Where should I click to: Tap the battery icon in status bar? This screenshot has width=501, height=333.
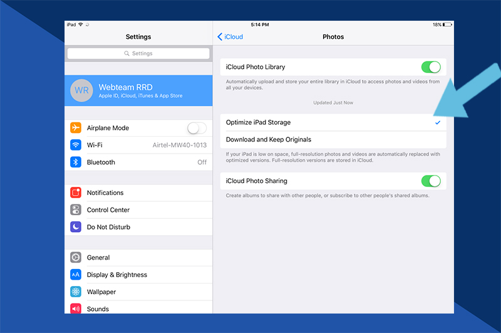click(447, 24)
